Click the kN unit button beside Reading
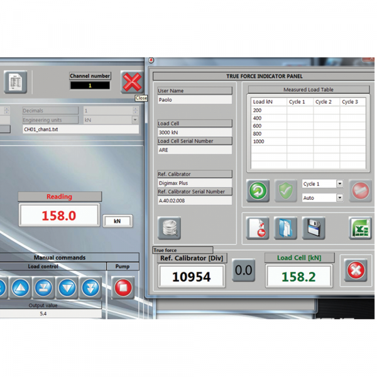Screen dimensions: 377x377 pos(117,221)
